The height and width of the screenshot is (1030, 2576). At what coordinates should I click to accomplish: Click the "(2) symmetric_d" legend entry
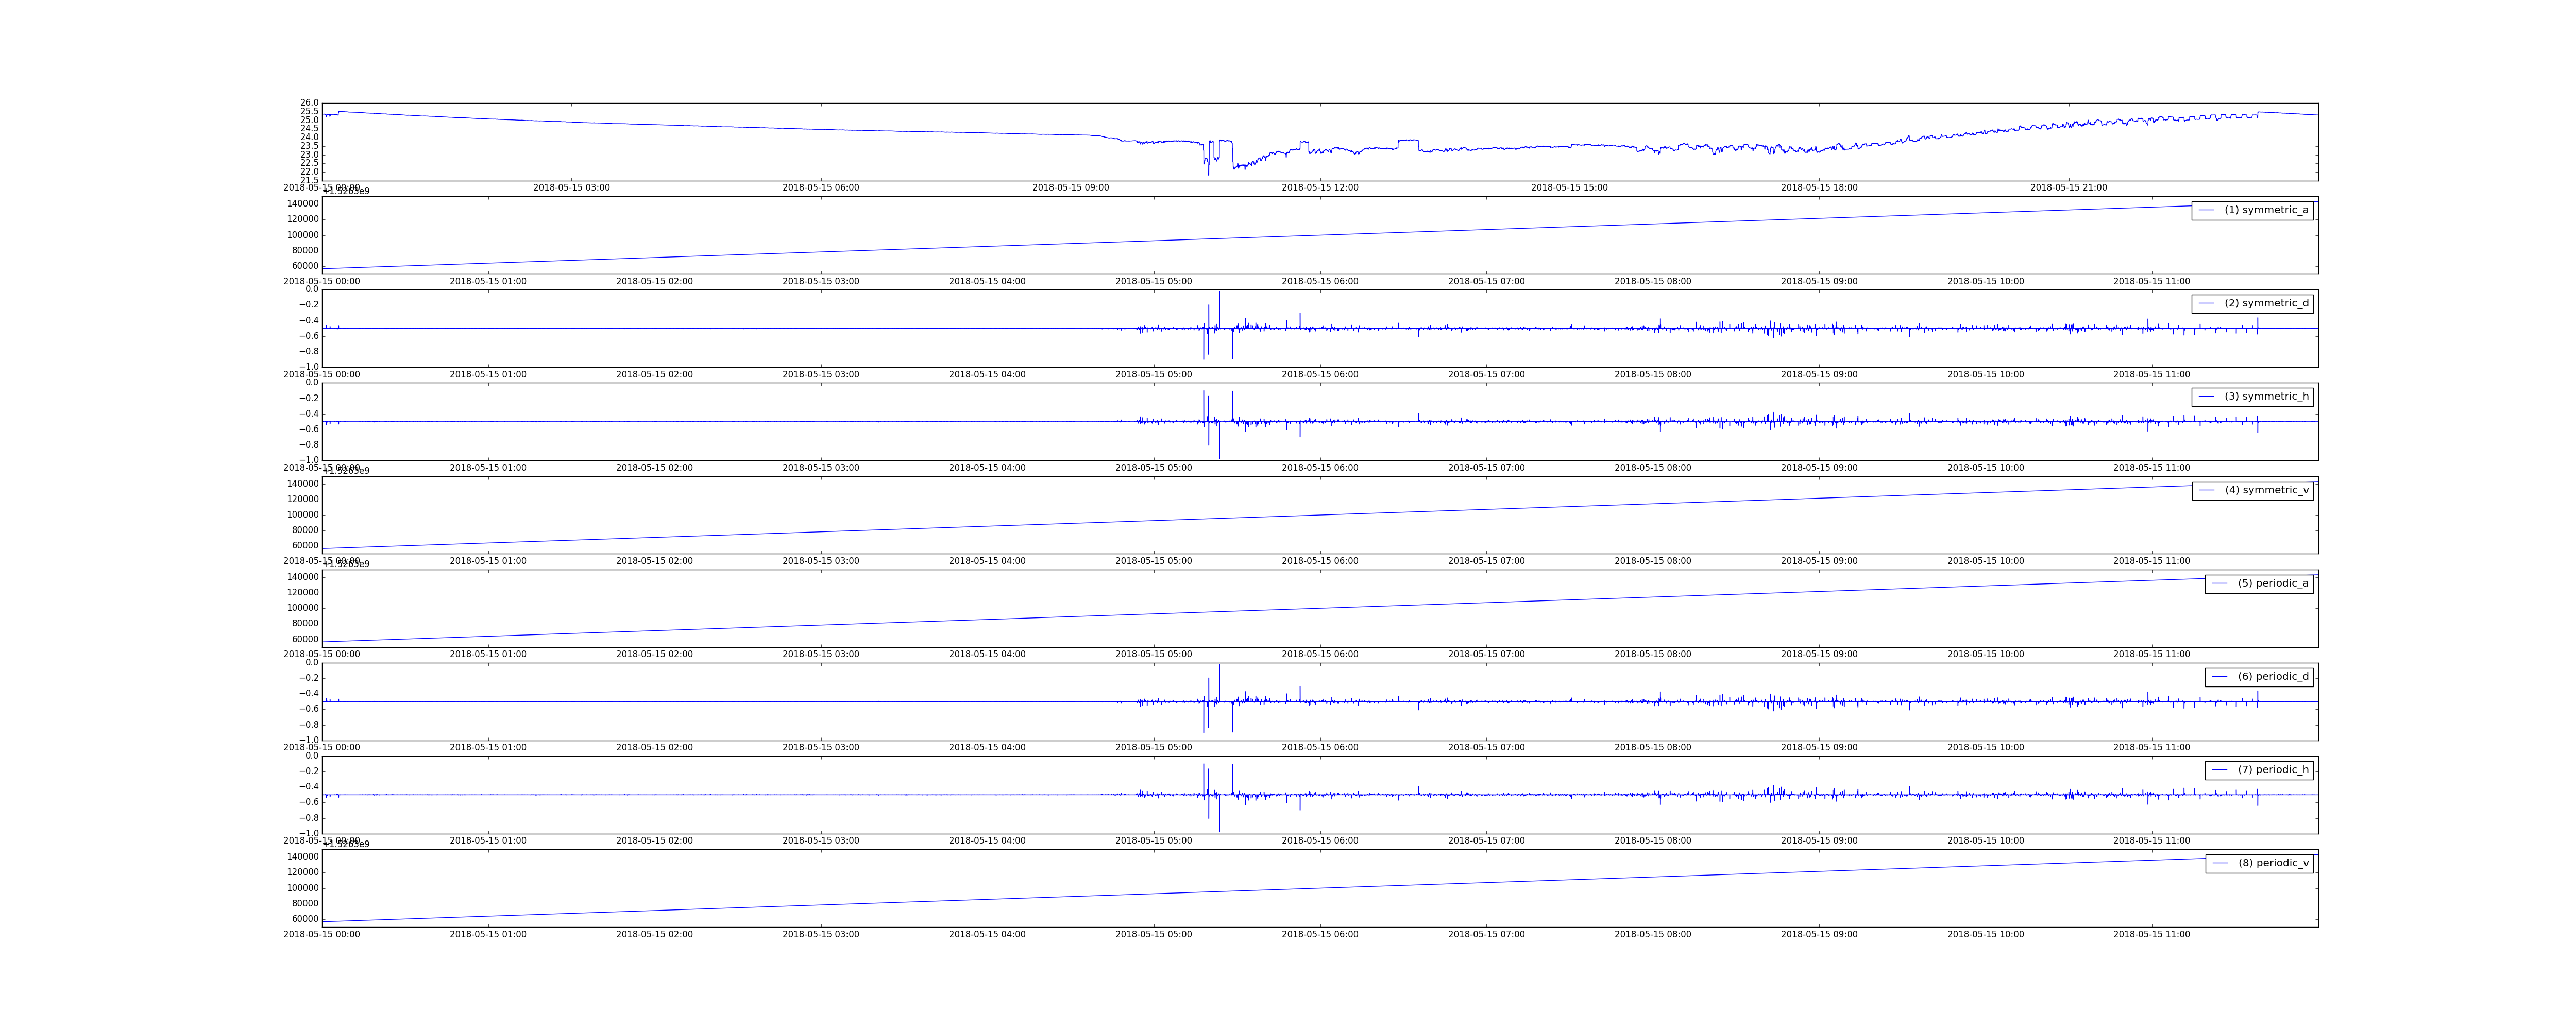(x=2252, y=303)
